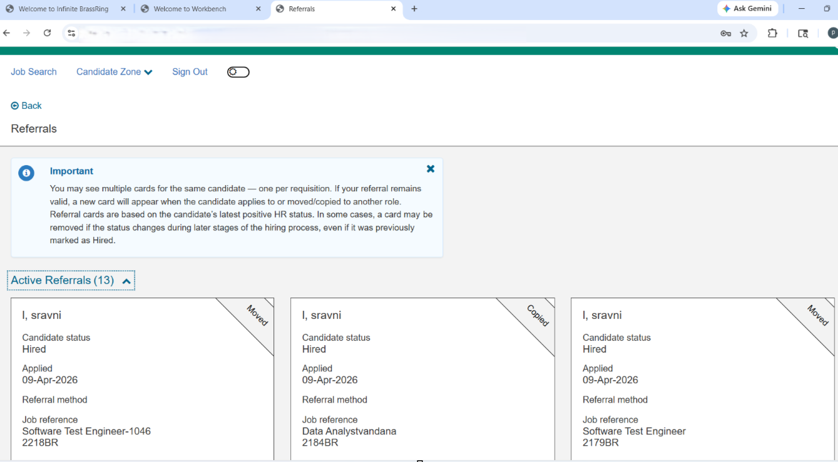Viewport: 838px width, 462px height.
Task: Click the site information icon in address bar
Action: pos(71,33)
